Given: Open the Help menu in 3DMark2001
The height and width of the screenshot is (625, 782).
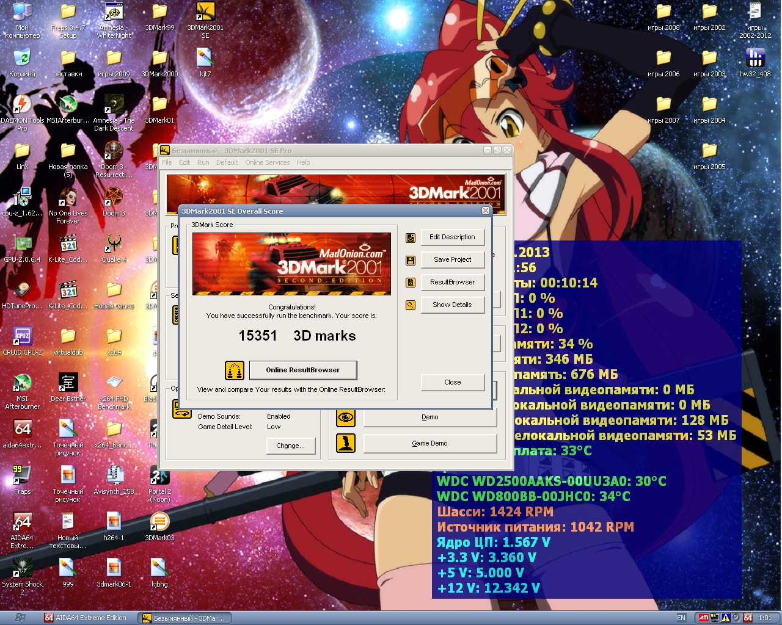Looking at the screenshot, I should (304, 162).
